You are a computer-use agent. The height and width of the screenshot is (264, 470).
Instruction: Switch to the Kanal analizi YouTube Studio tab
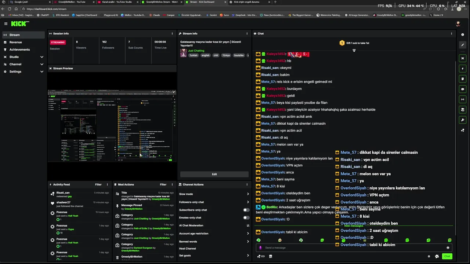(117, 2)
